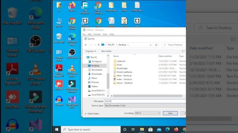Open the recent locations arrow beside Forward
This screenshot has height=133, width=238.
[95, 45]
